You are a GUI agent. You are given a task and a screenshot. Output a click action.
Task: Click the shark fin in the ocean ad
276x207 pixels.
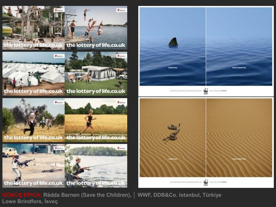[173, 42]
